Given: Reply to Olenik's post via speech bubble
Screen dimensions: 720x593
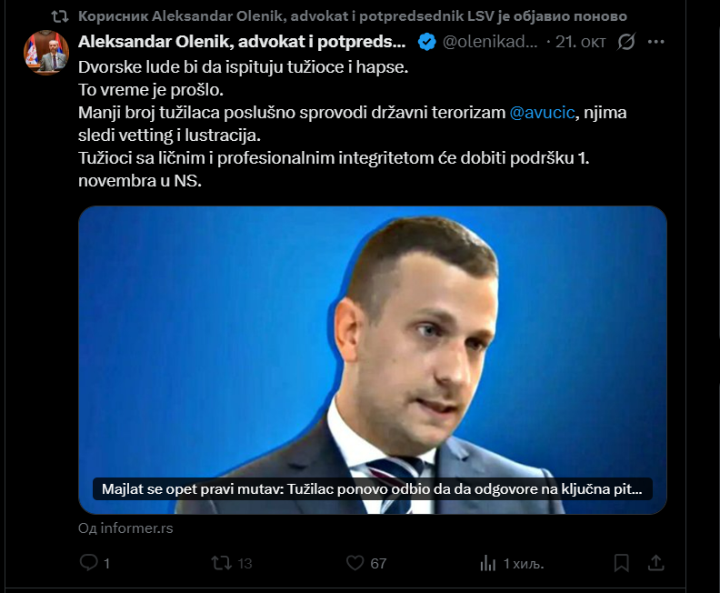Looking at the screenshot, I should [x=88, y=563].
